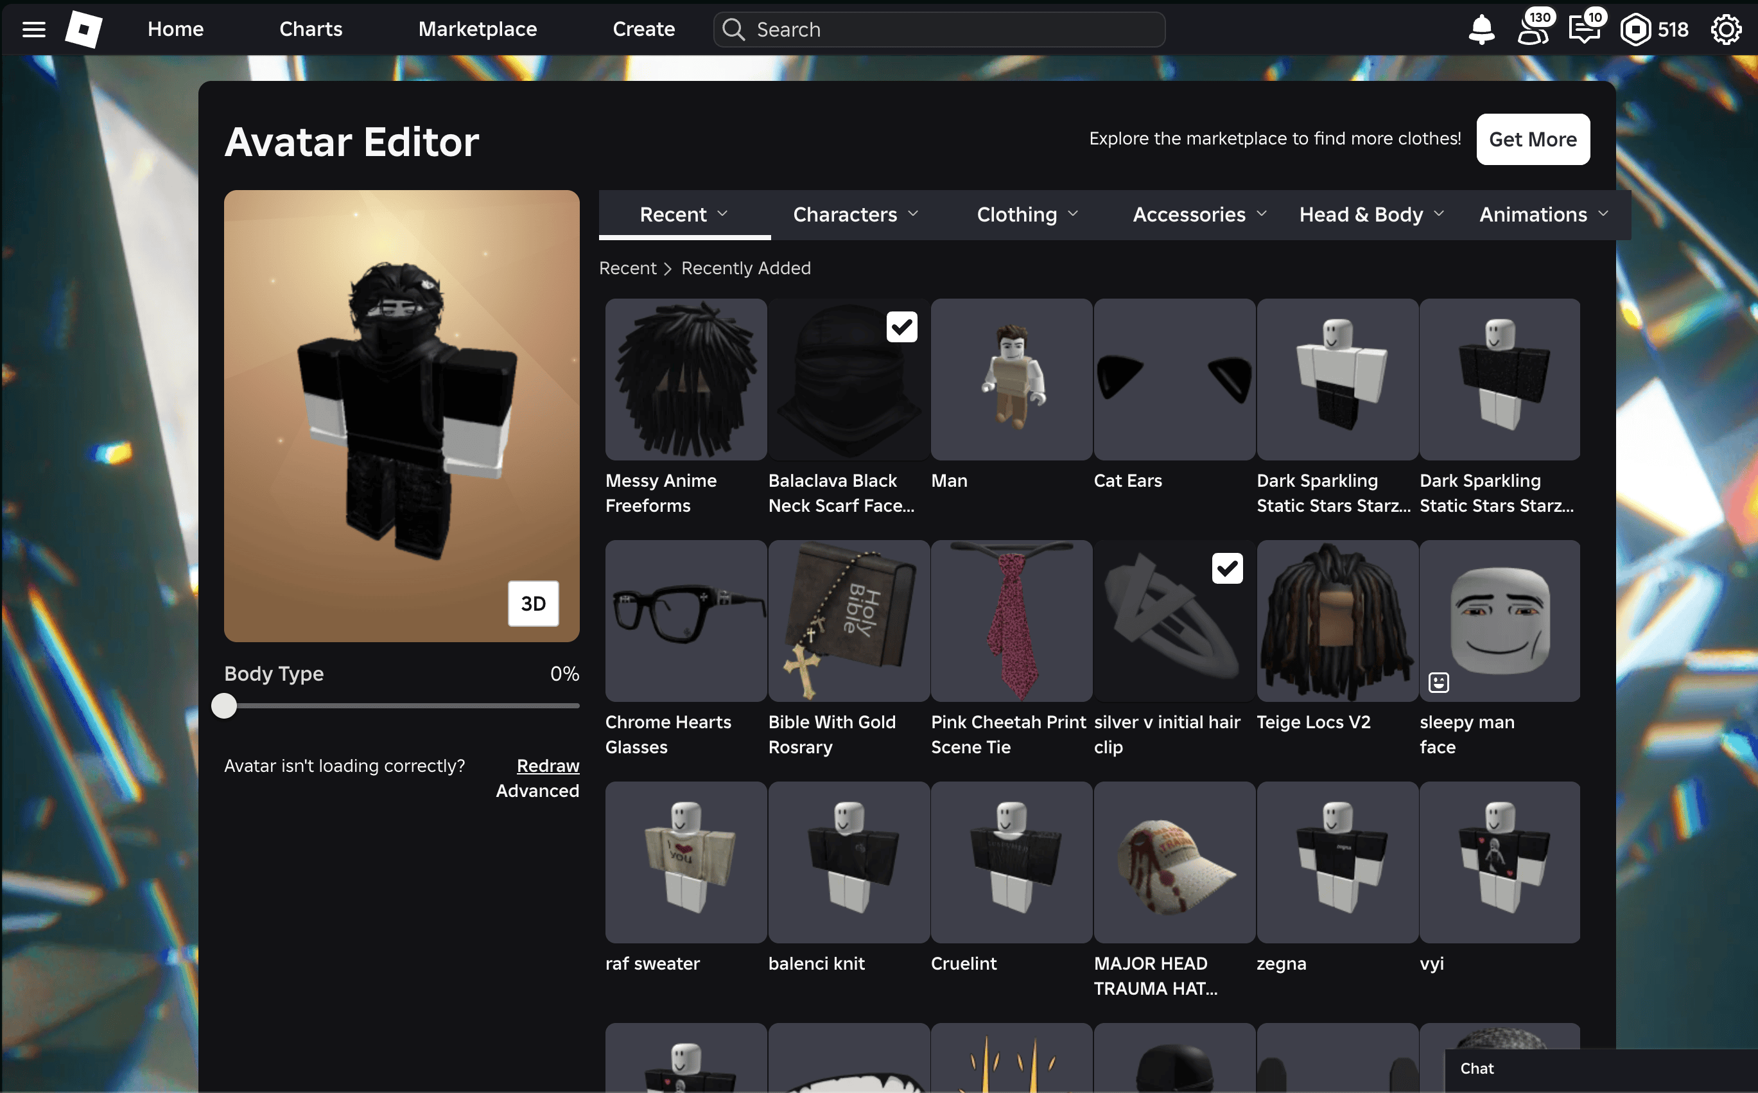The image size is (1758, 1093).
Task: Equip the balenci knit shirt
Action: pos(849,862)
